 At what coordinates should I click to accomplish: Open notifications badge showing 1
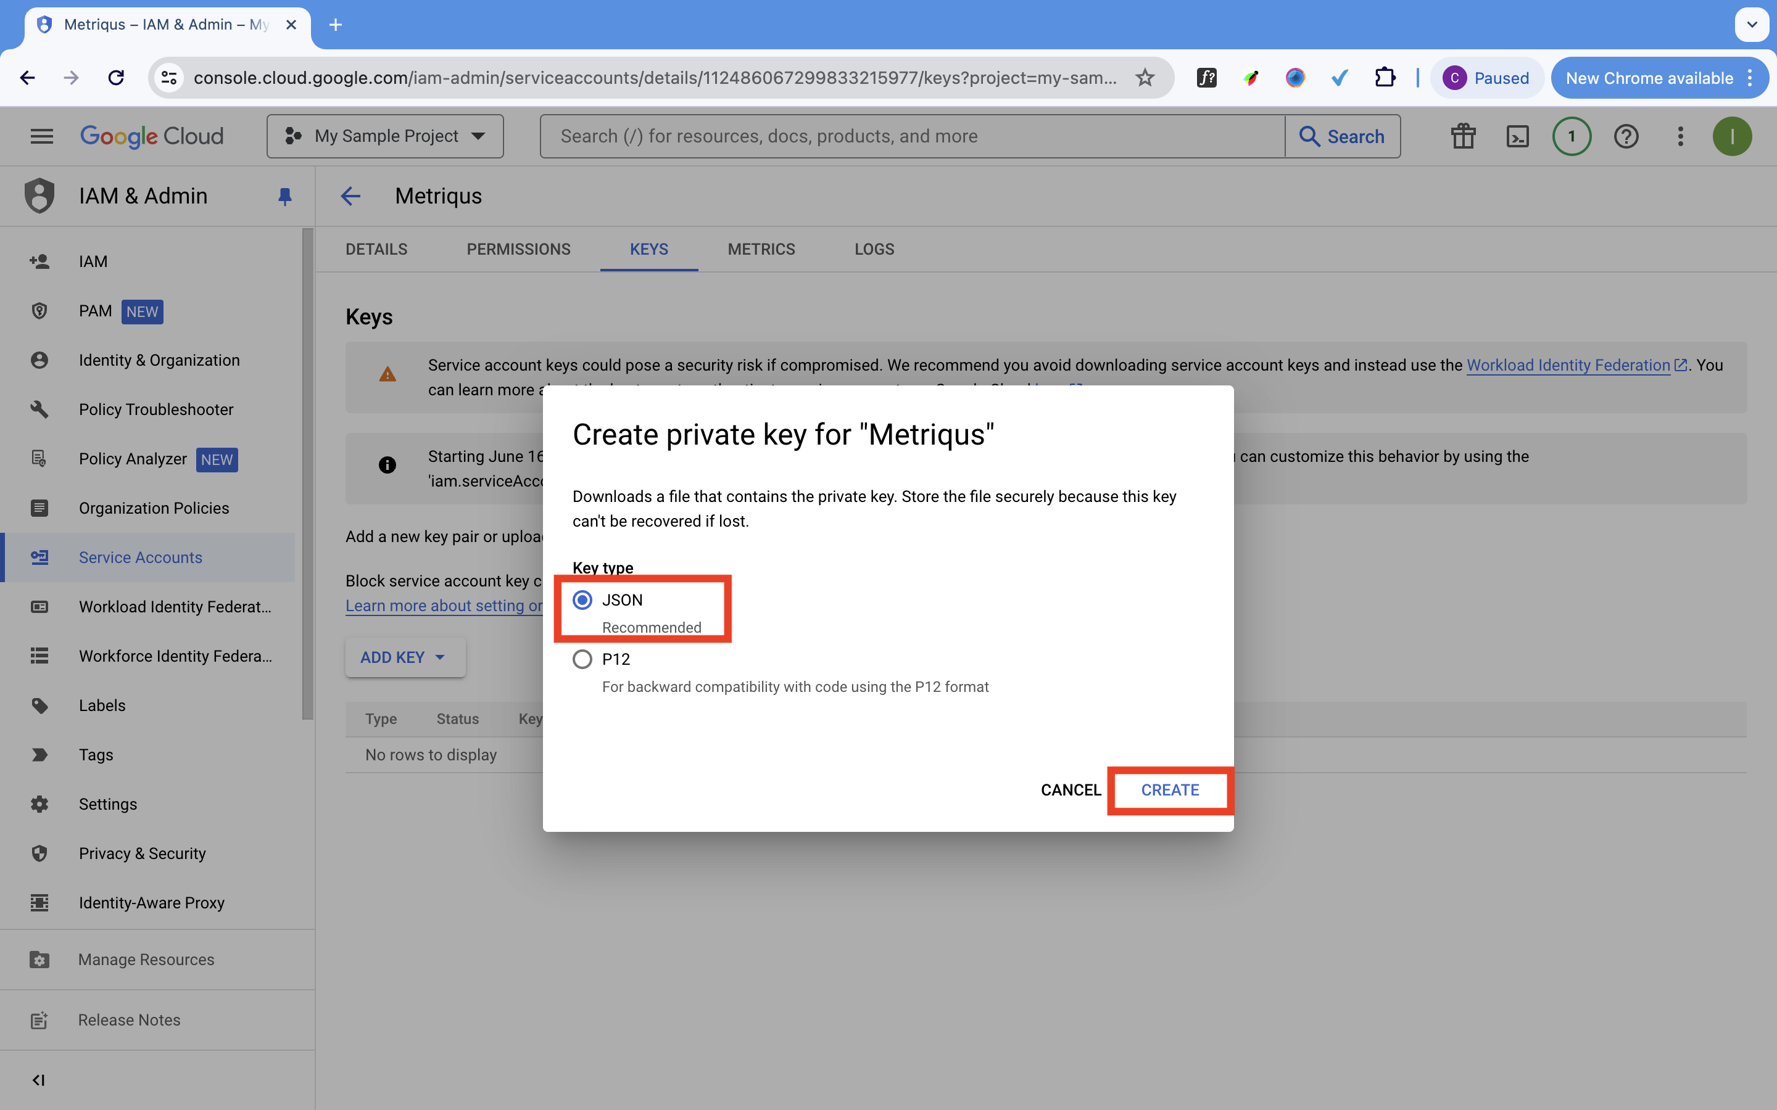click(1572, 136)
